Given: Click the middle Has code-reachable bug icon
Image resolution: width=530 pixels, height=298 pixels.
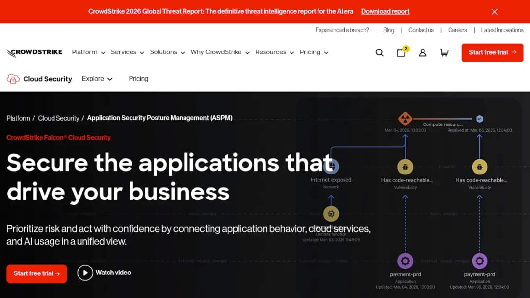Looking at the screenshot, I should (x=405, y=167).
